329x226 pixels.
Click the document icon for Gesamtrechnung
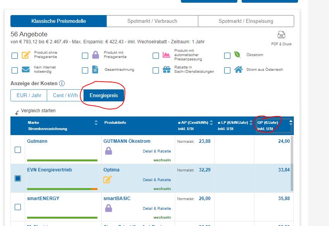[x=95, y=70]
